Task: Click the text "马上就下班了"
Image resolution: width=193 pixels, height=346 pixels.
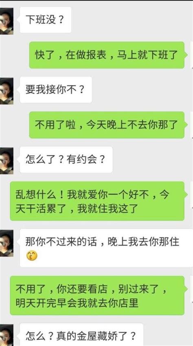Action: pos(147,55)
